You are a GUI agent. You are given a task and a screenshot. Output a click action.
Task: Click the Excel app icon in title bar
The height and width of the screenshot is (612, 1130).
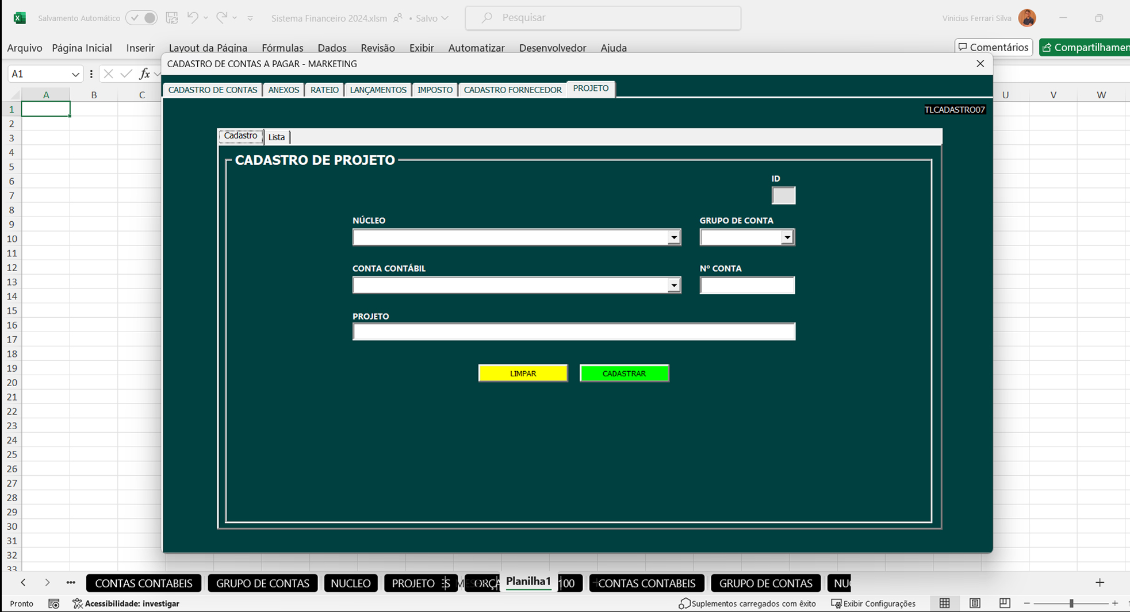point(20,18)
